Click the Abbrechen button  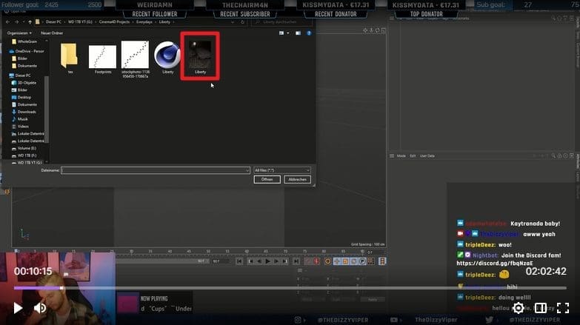click(x=297, y=179)
